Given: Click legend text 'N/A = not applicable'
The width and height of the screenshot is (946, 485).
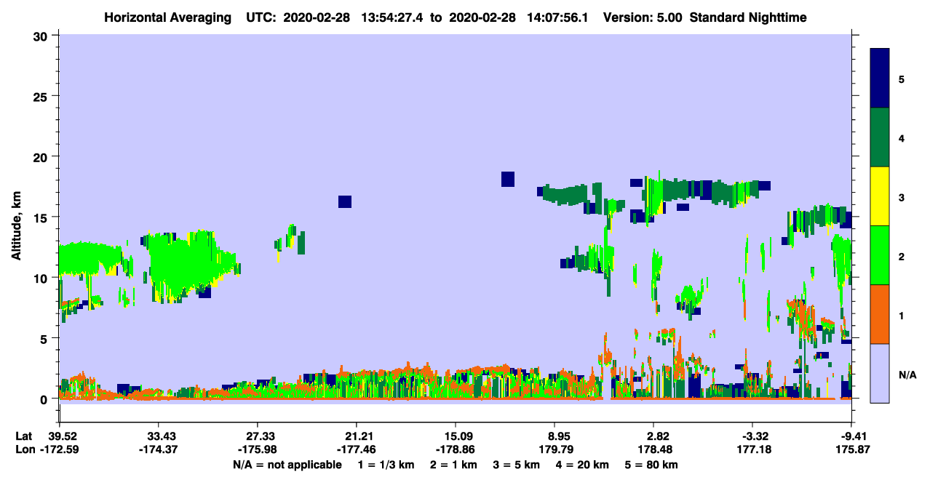Looking at the screenshot, I should click(x=287, y=465).
